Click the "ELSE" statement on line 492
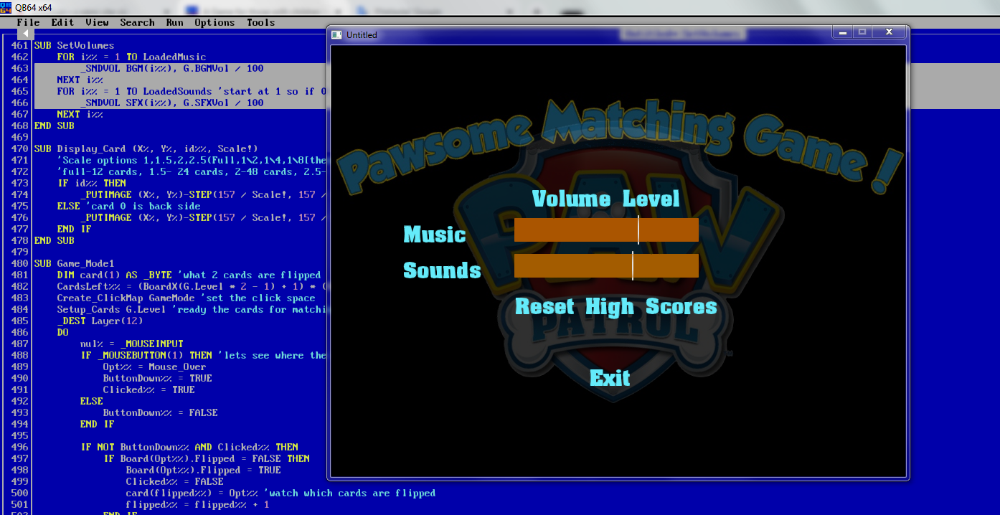The image size is (1000, 515). point(91,401)
